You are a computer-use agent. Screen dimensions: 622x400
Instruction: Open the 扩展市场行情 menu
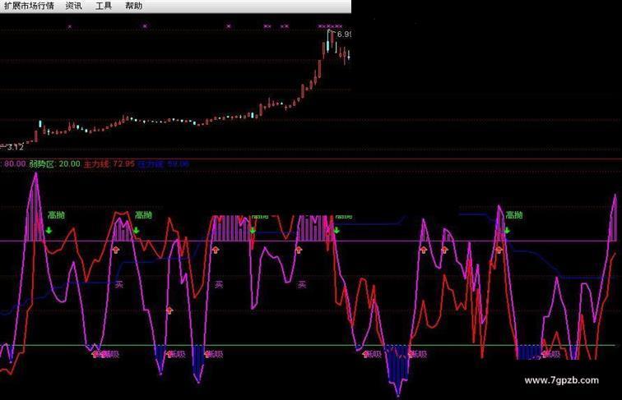pyautogui.click(x=29, y=6)
